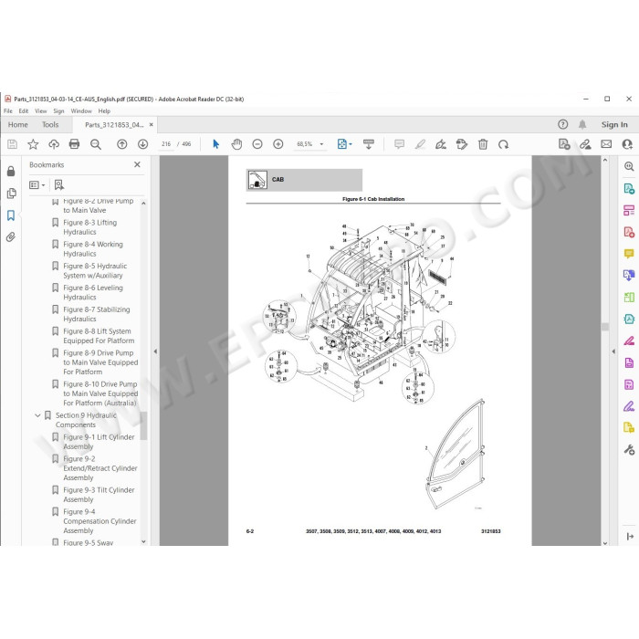Open Figure 8-3 Lifting Hydraulics bookmark
Screen dimensions: 639x639
coord(90,227)
